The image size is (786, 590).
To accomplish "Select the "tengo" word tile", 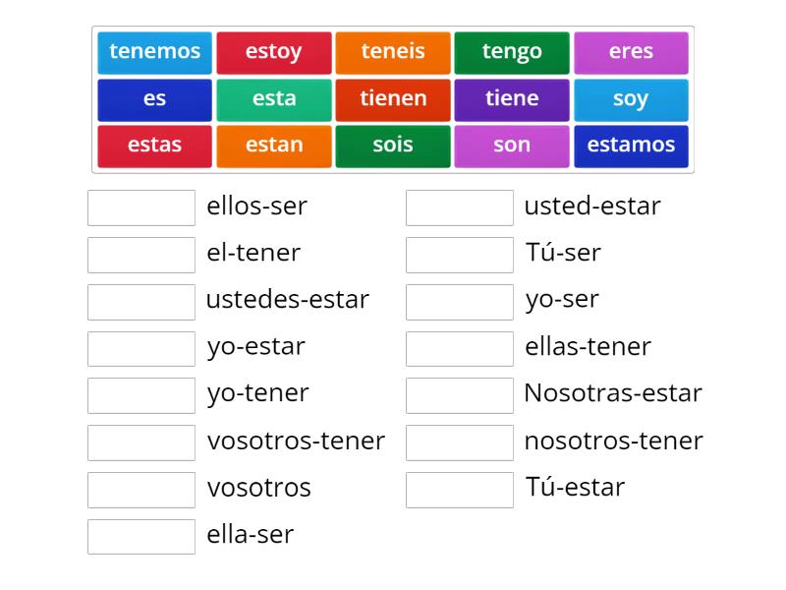I will pos(512,52).
